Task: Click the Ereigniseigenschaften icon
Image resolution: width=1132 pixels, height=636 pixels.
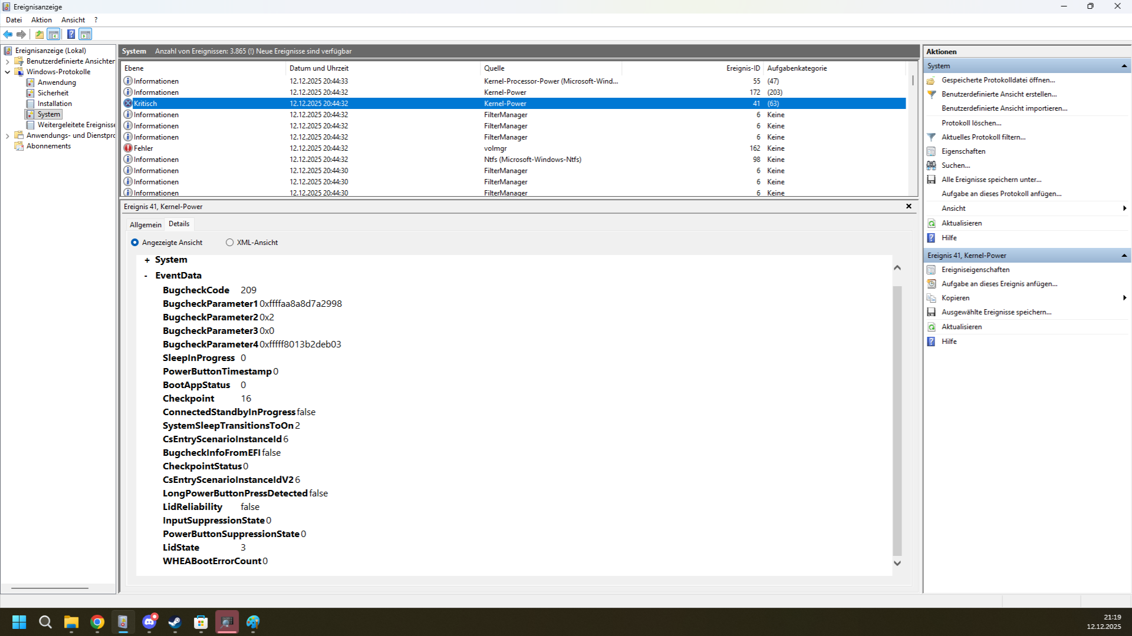Action: coord(931,270)
